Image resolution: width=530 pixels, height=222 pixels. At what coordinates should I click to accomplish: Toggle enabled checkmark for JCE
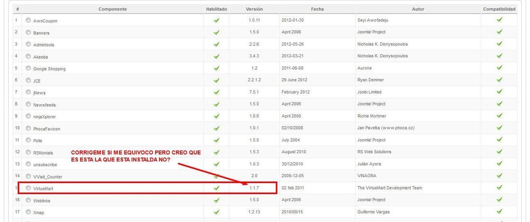(217, 80)
